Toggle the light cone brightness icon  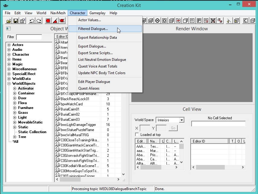click(x=229, y=21)
